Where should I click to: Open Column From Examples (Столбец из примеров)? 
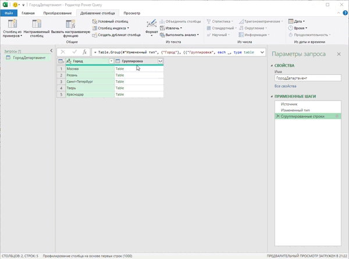click(12, 28)
